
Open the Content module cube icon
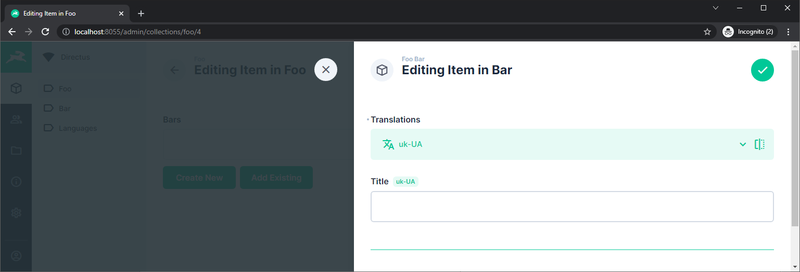16,88
